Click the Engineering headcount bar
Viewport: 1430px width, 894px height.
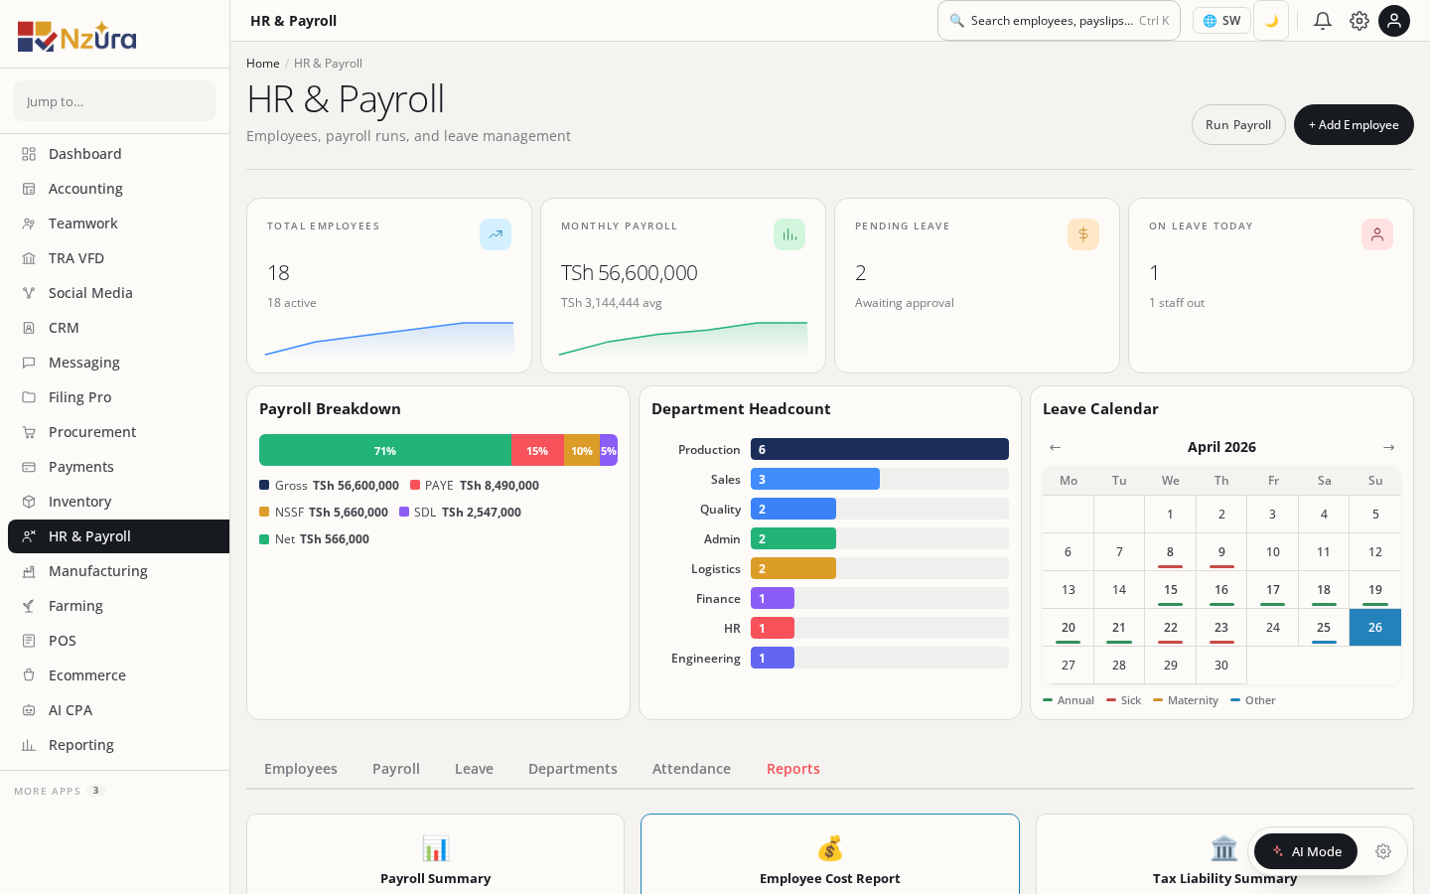click(773, 658)
